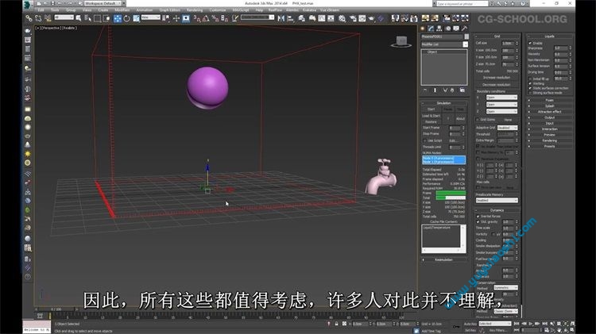Click the object color swatch beside name
This screenshot has height=334, width=596.
[465, 36]
